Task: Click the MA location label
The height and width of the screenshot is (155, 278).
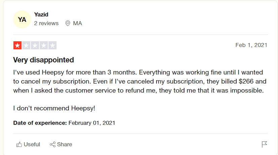Action: [x=77, y=23]
